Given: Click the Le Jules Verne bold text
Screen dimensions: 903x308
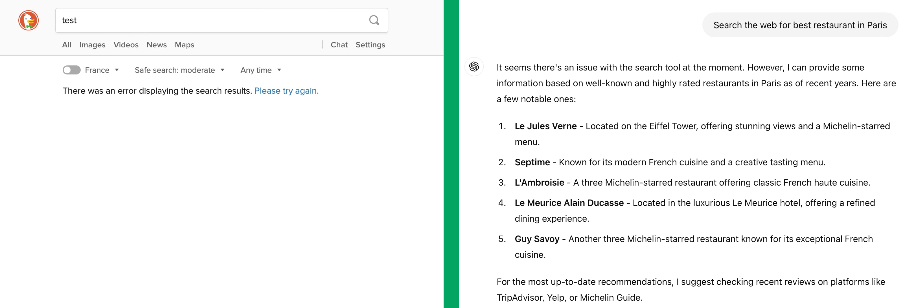Looking at the screenshot, I should coord(545,126).
